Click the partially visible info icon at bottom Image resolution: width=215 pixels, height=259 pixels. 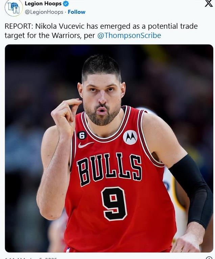pos(209,258)
